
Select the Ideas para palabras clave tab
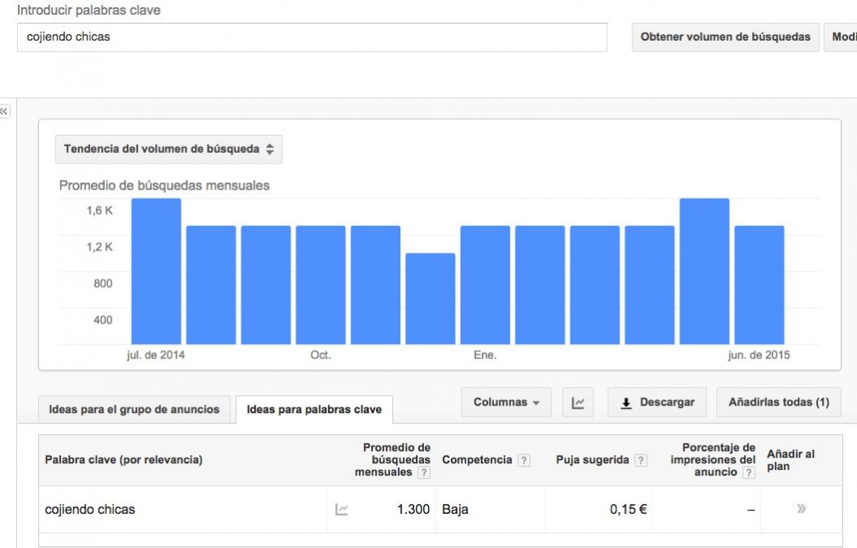tap(314, 409)
